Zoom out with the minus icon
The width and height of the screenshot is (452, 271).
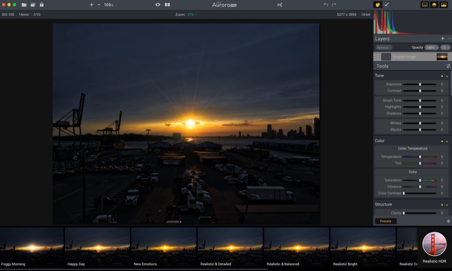coord(99,5)
